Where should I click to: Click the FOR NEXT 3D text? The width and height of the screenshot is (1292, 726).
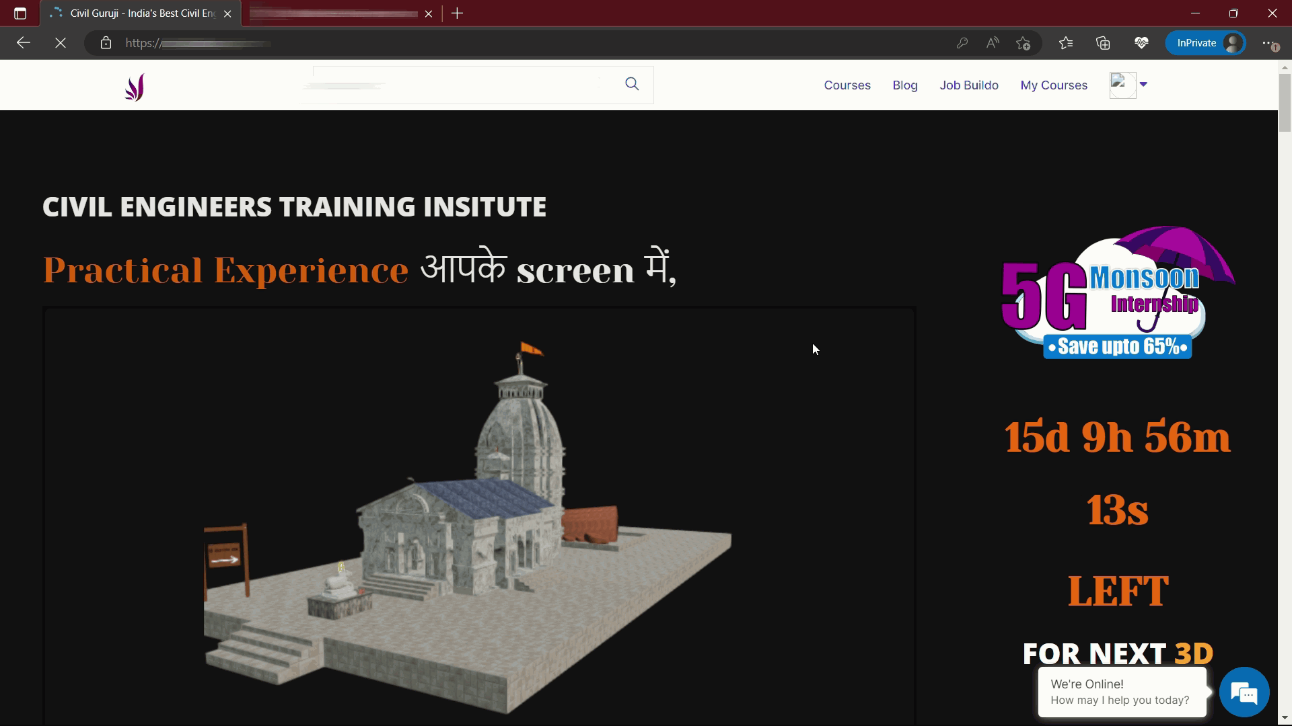tap(1118, 653)
